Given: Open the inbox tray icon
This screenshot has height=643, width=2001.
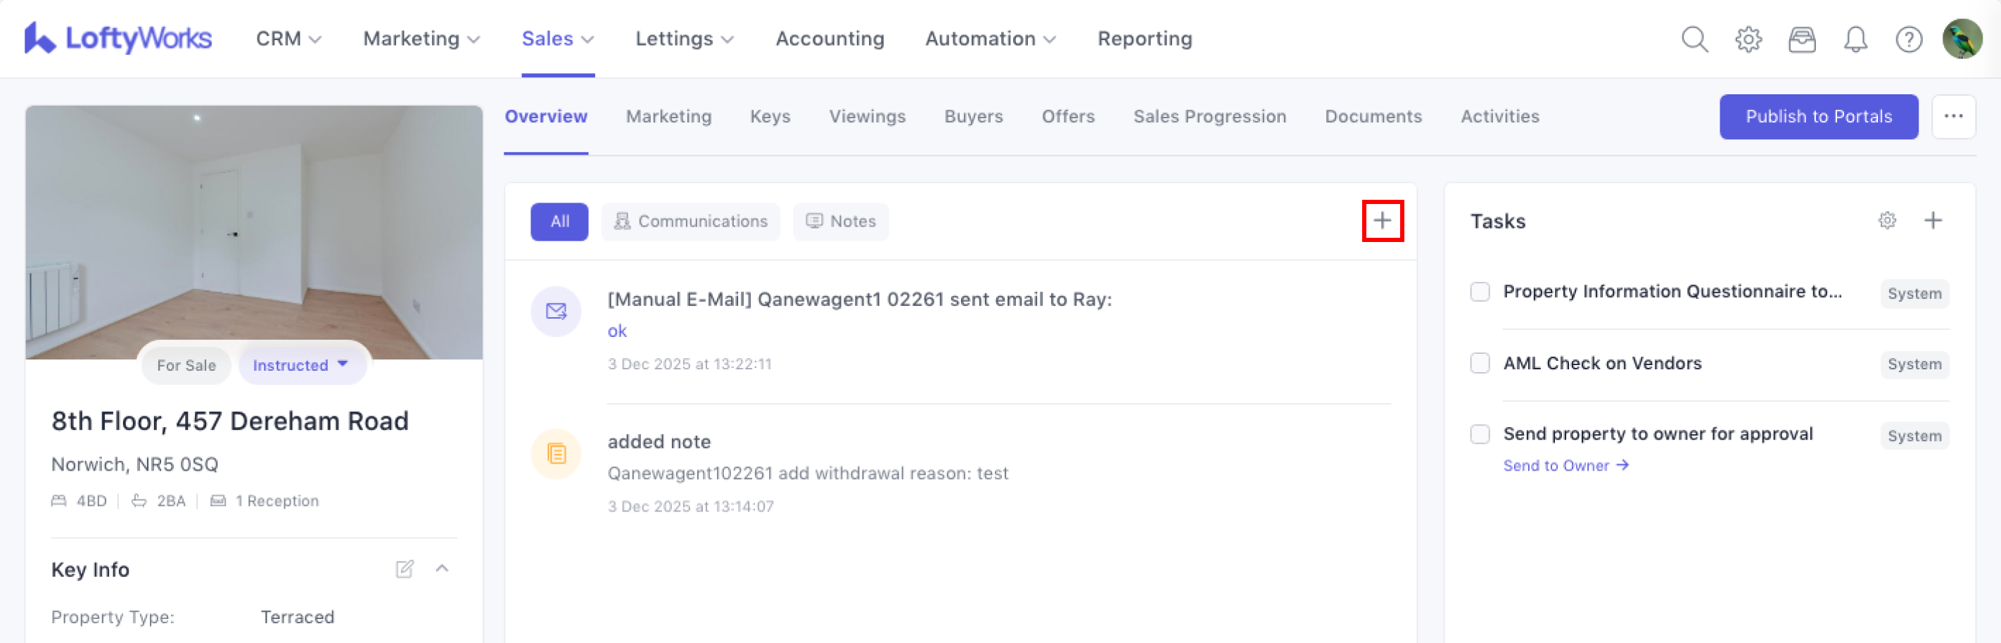Looking at the screenshot, I should point(1801,39).
